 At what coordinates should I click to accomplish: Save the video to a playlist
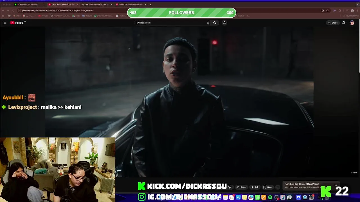pyautogui.click(x=267, y=187)
